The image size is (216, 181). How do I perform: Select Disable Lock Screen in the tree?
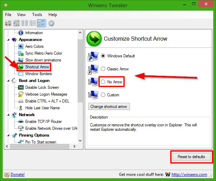(x=42, y=87)
